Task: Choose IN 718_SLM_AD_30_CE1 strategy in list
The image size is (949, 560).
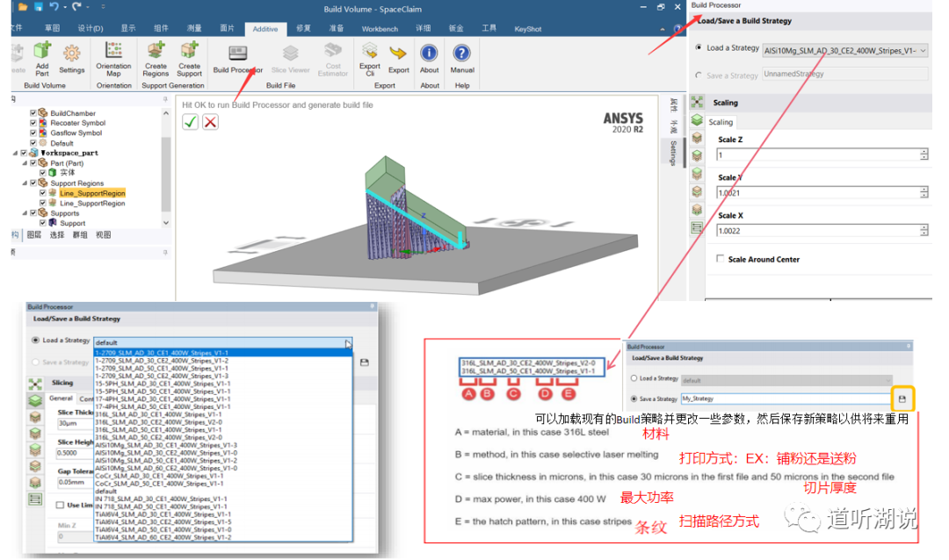Action: (x=161, y=499)
